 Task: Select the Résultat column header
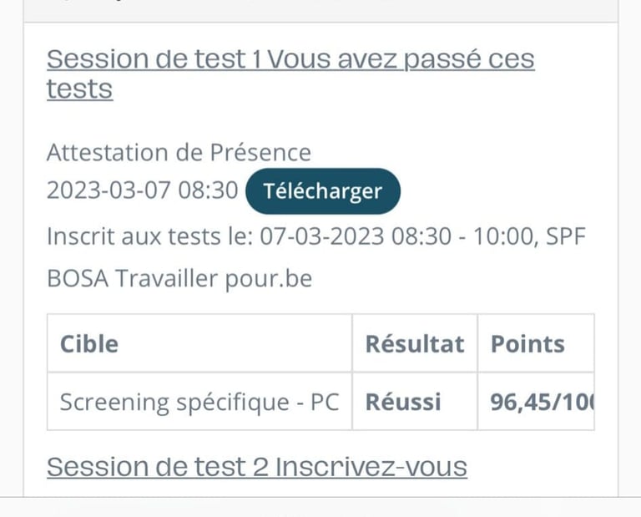(414, 344)
